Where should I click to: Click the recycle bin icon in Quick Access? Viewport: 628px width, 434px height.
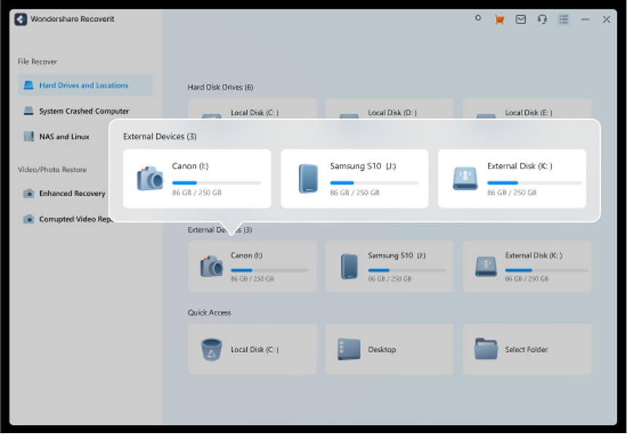click(212, 349)
